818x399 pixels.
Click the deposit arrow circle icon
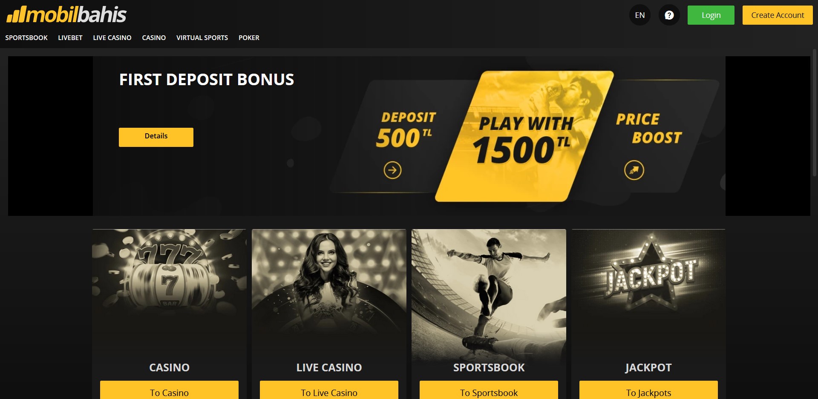pos(392,170)
